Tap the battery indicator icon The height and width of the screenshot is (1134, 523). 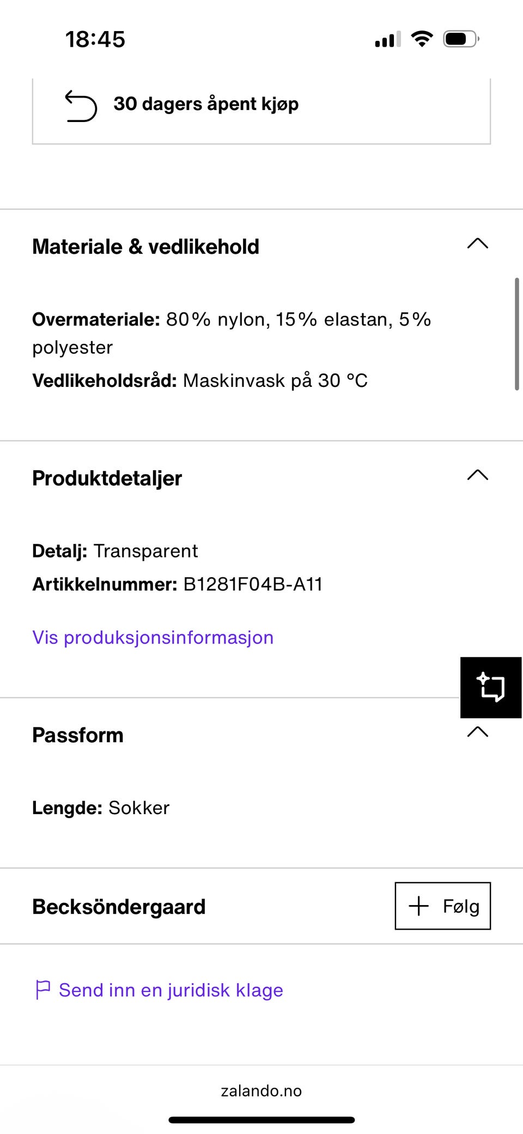pos(460,39)
